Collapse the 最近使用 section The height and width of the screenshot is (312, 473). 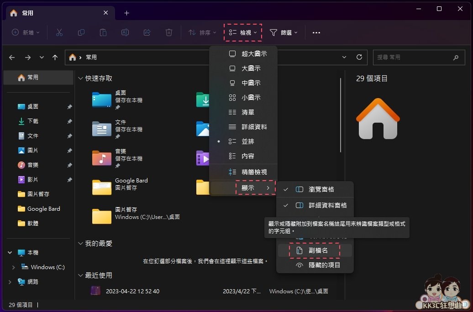[80, 275]
